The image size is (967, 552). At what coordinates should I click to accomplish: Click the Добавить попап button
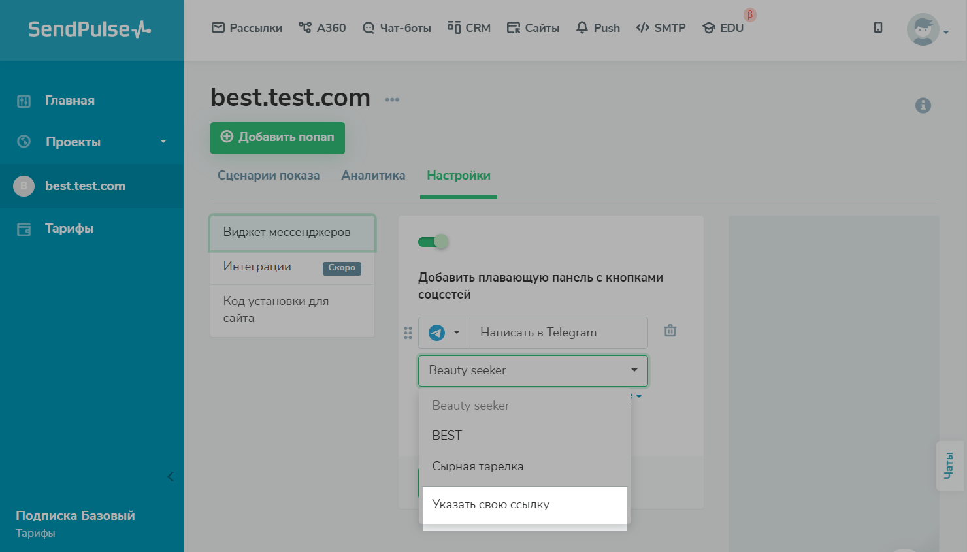click(278, 137)
